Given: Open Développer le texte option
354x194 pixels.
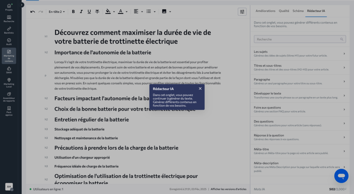Looking at the screenshot, I should 300,95.
